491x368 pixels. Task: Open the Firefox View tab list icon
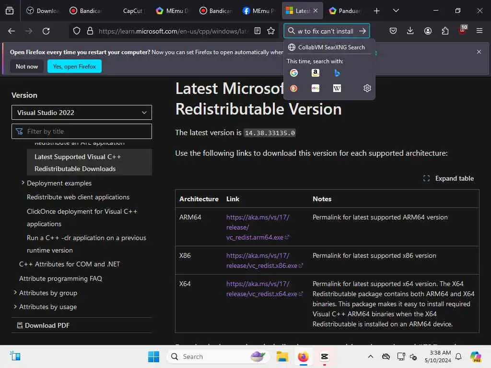coord(10,11)
